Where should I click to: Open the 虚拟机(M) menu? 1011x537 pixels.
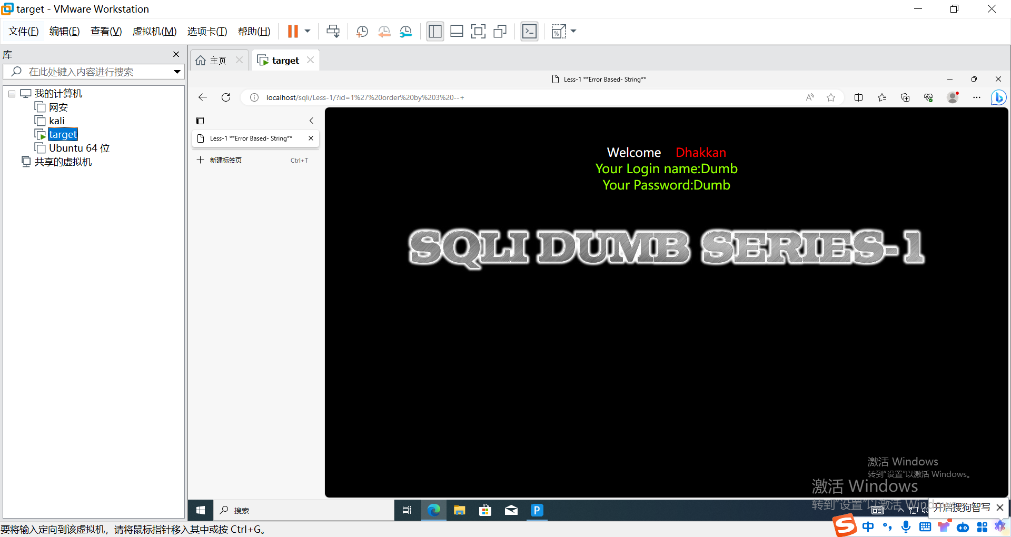coord(154,32)
